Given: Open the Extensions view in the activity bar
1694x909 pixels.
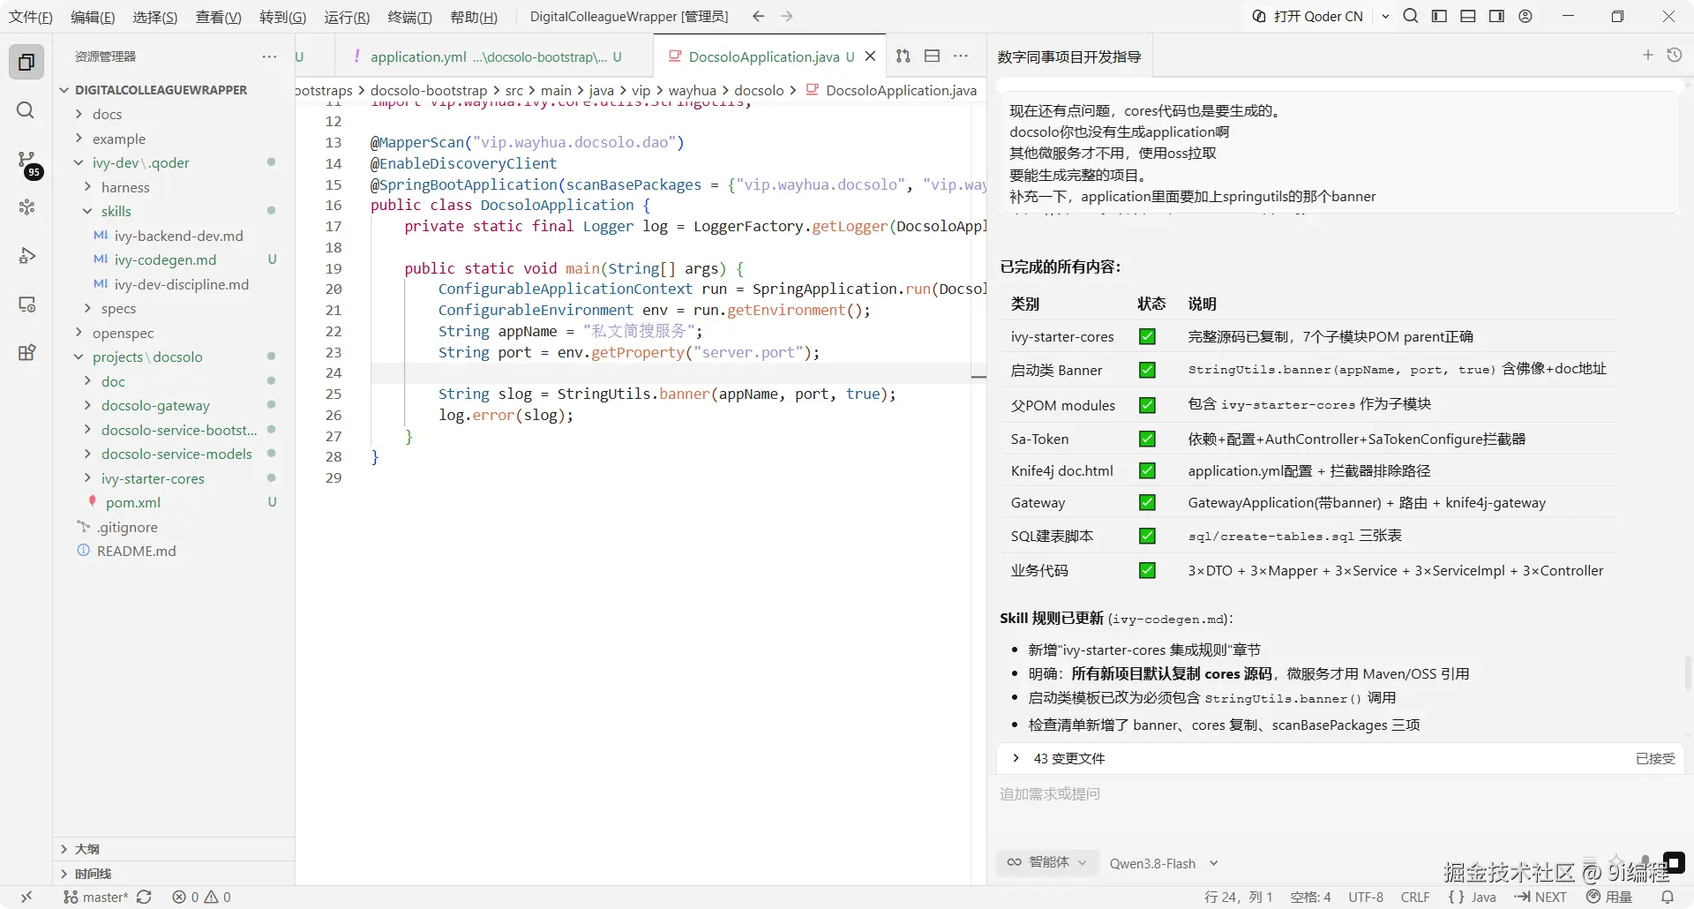Looking at the screenshot, I should (x=26, y=353).
